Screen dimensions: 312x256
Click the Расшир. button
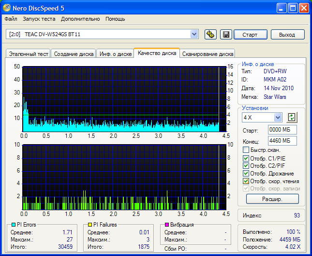click(x=272, y=199)
